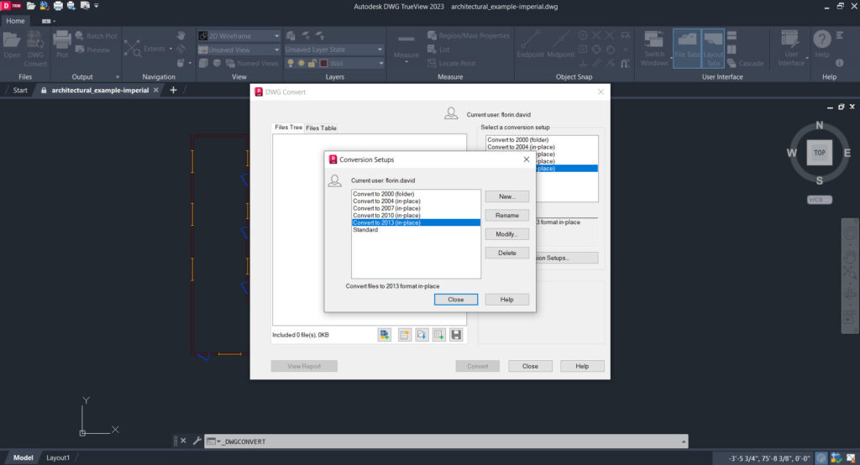Toggle the Wall layer freeze sun icon
The width and height of the screenshot is (860, 465).
pos(302,63)
